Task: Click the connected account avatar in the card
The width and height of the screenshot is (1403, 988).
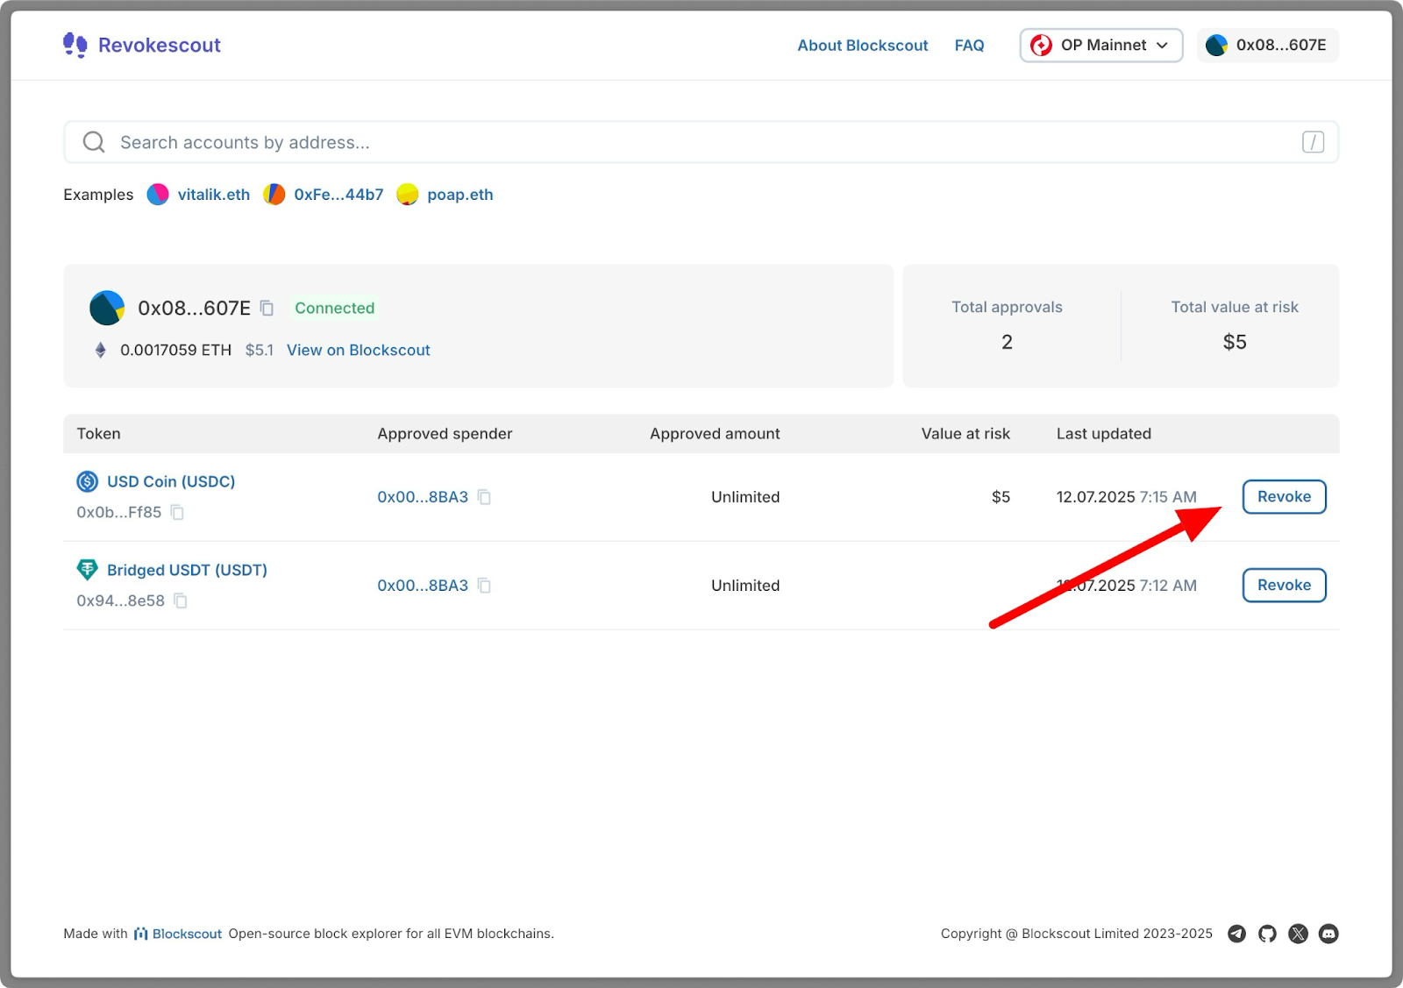Action: [x=107, y=308]
